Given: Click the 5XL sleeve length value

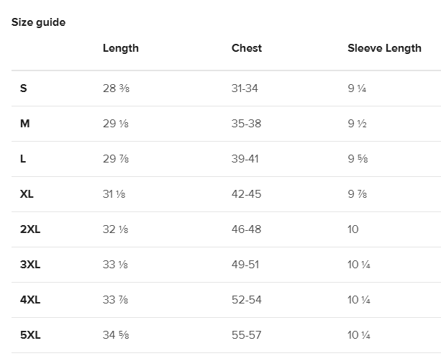Looking at the screenshot, I should click(x=358, y=335).
